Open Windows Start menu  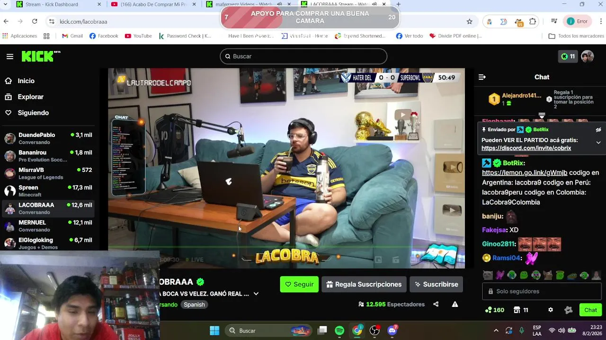coord(214,331)
